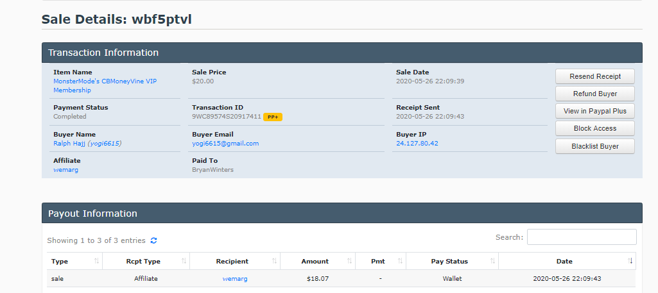Image resolution: width=658 pixels, height=293 pixels.
Task: Sort table by Amount column arrows
Action: [x=350, y=261]
